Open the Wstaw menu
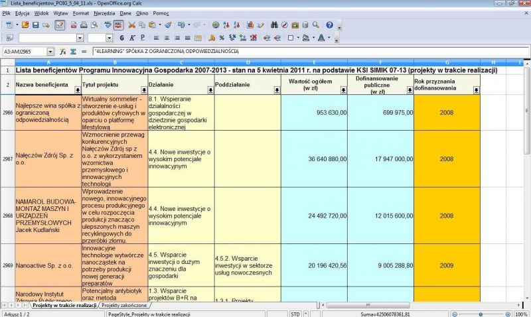This screenshot has height=317, width=531. pos(60,13)
